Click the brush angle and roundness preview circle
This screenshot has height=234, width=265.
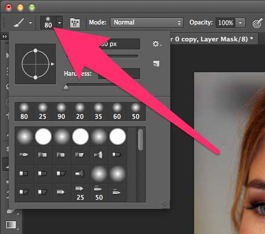point(35,64)
